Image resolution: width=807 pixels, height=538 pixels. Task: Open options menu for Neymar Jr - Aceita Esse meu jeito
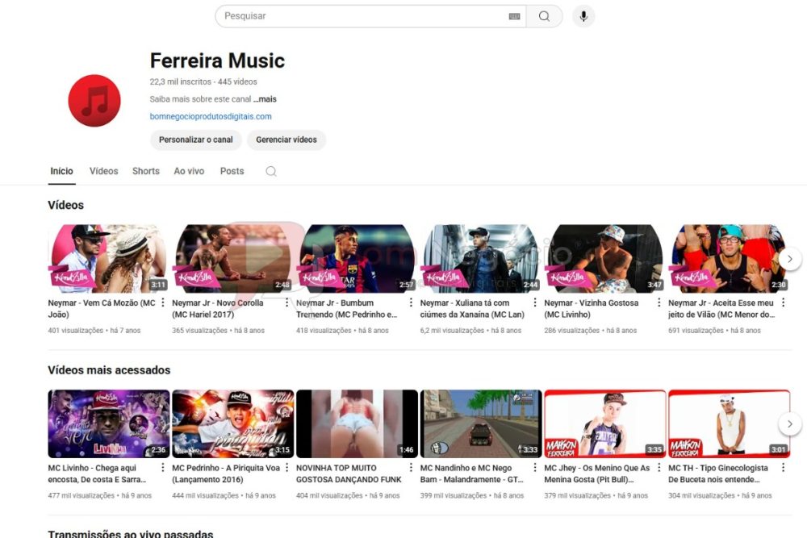point(783,302)
